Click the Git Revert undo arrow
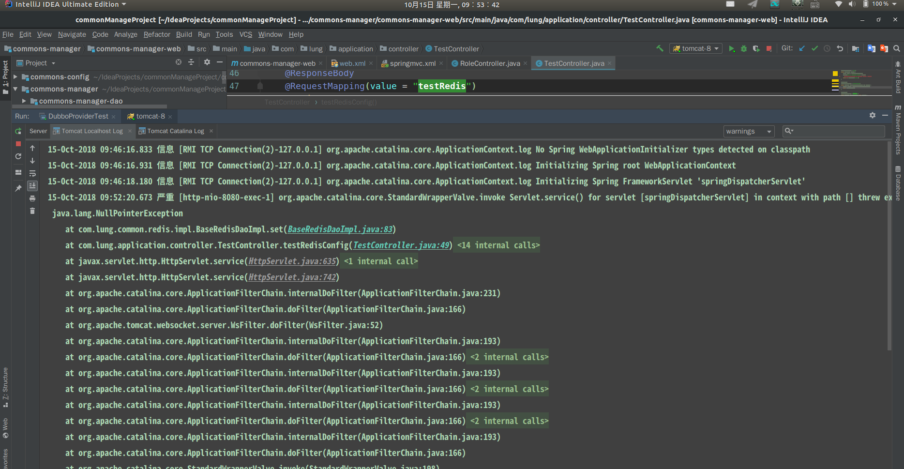Image resolution: width=904 pixels, height=469 pixels. [x=840, y=48]
